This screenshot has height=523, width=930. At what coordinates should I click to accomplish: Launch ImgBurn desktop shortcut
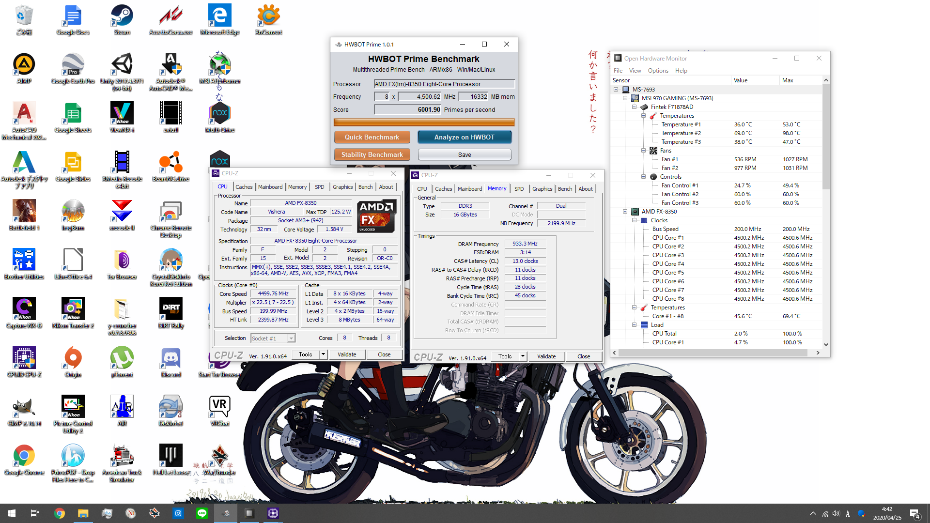point(73,215)
